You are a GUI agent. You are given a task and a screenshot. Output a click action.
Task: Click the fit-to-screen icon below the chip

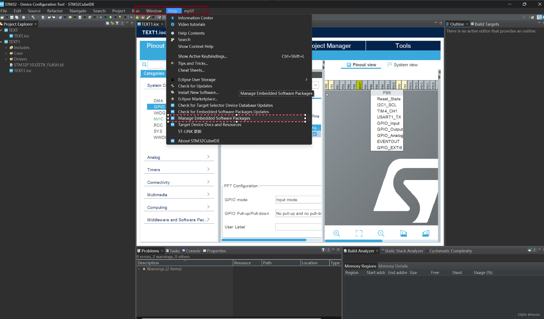359,234
